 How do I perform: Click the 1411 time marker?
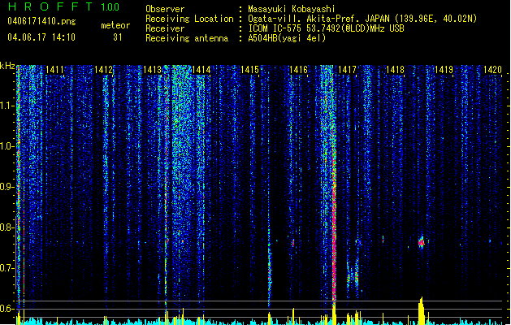pos(54,70)
